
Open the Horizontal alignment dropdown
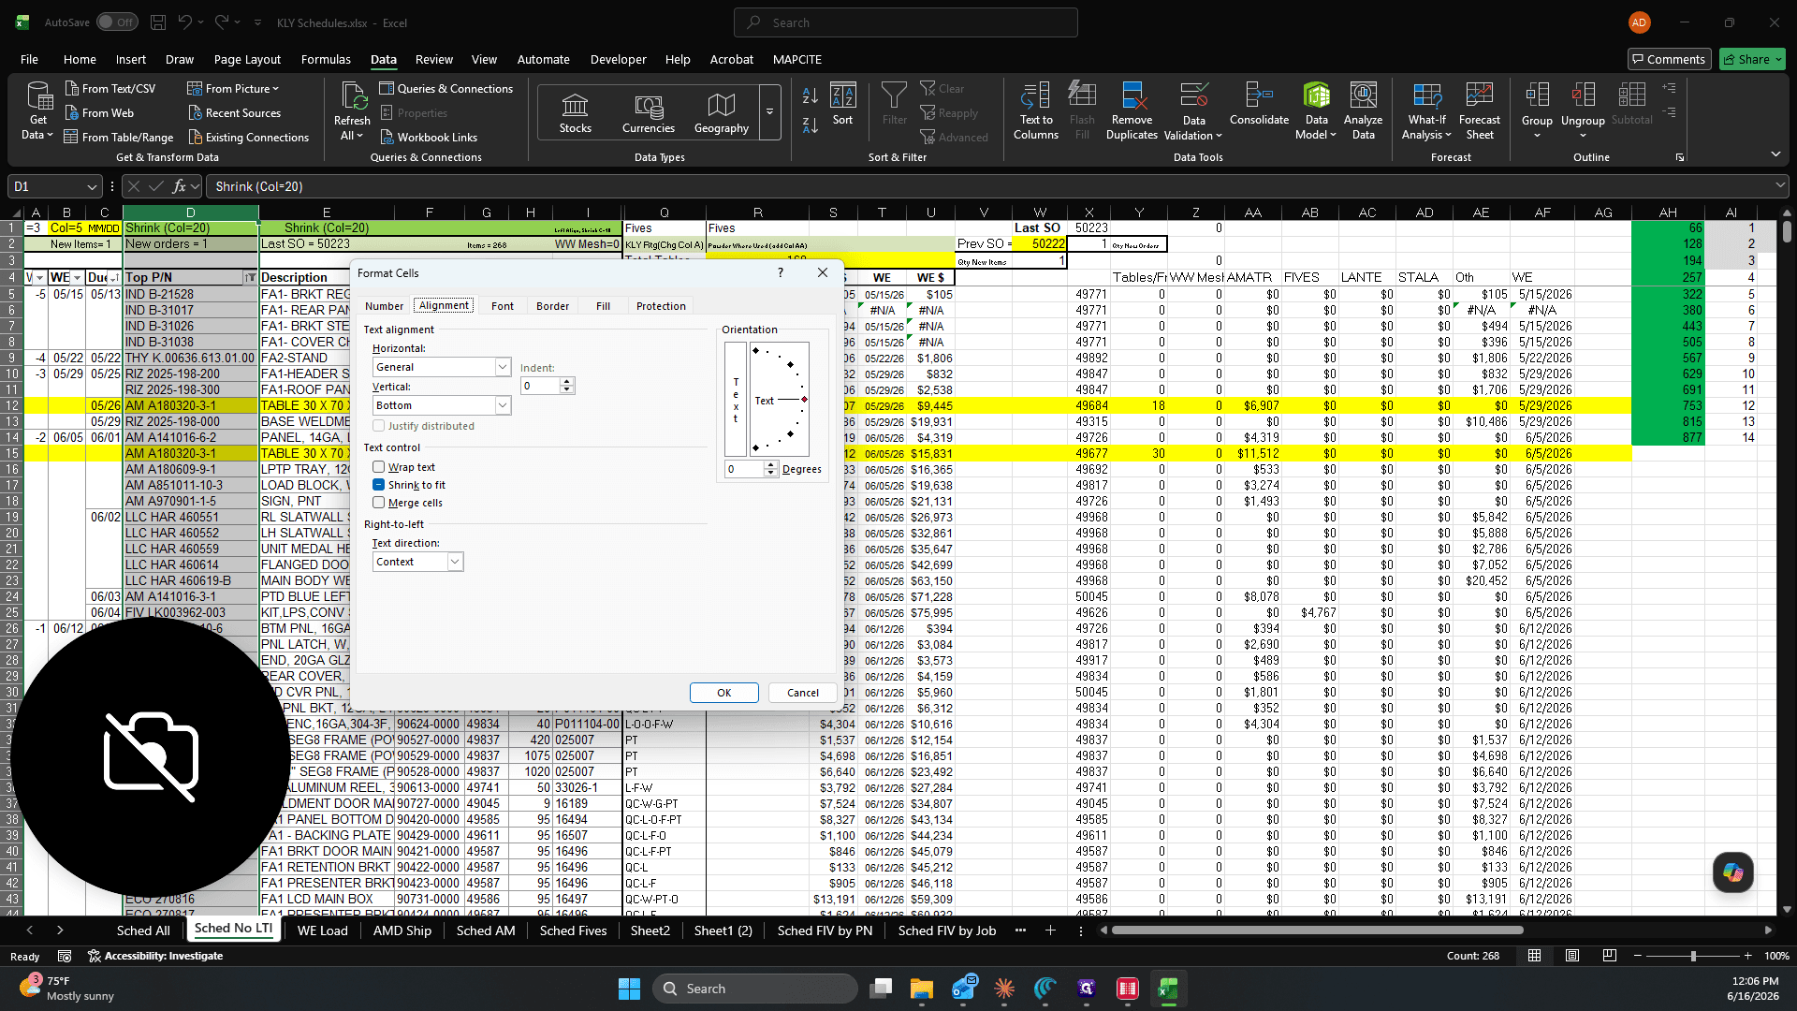pyautogui.click(x=503, y=367)
